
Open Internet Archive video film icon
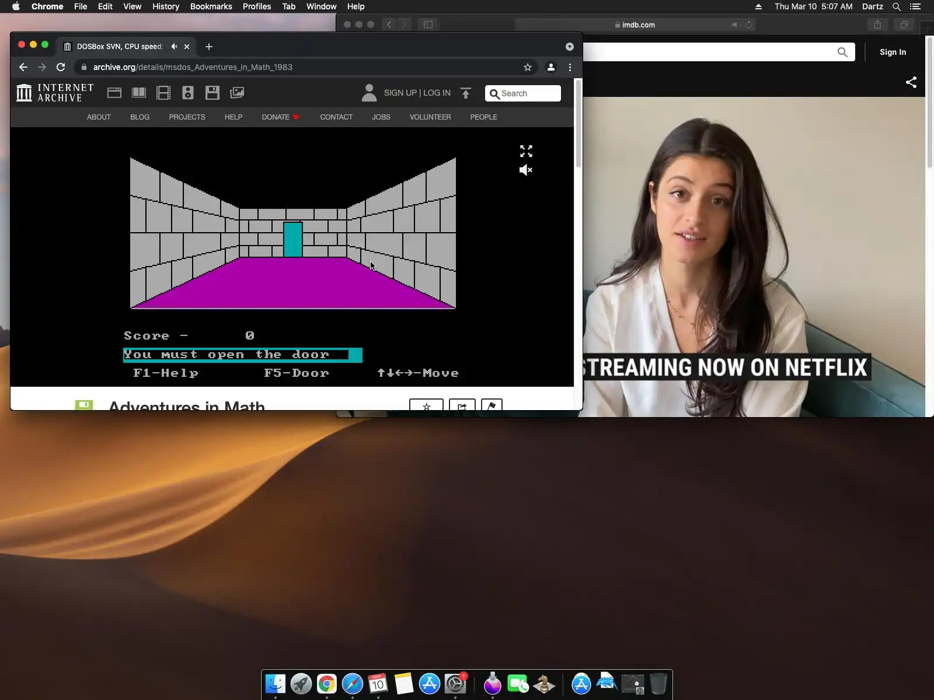[163, 93]
